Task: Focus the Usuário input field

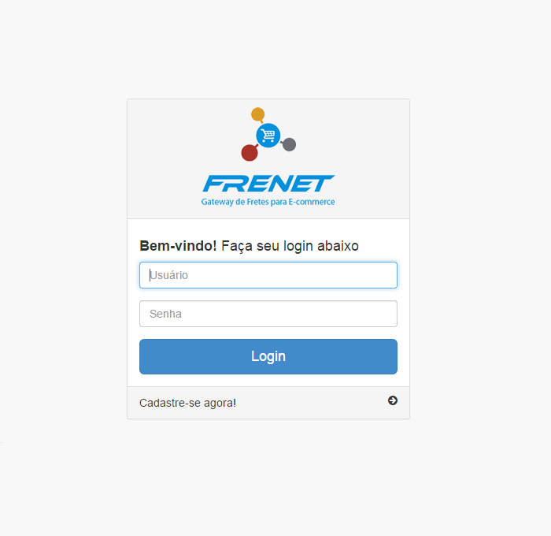Action: (268, 275)
